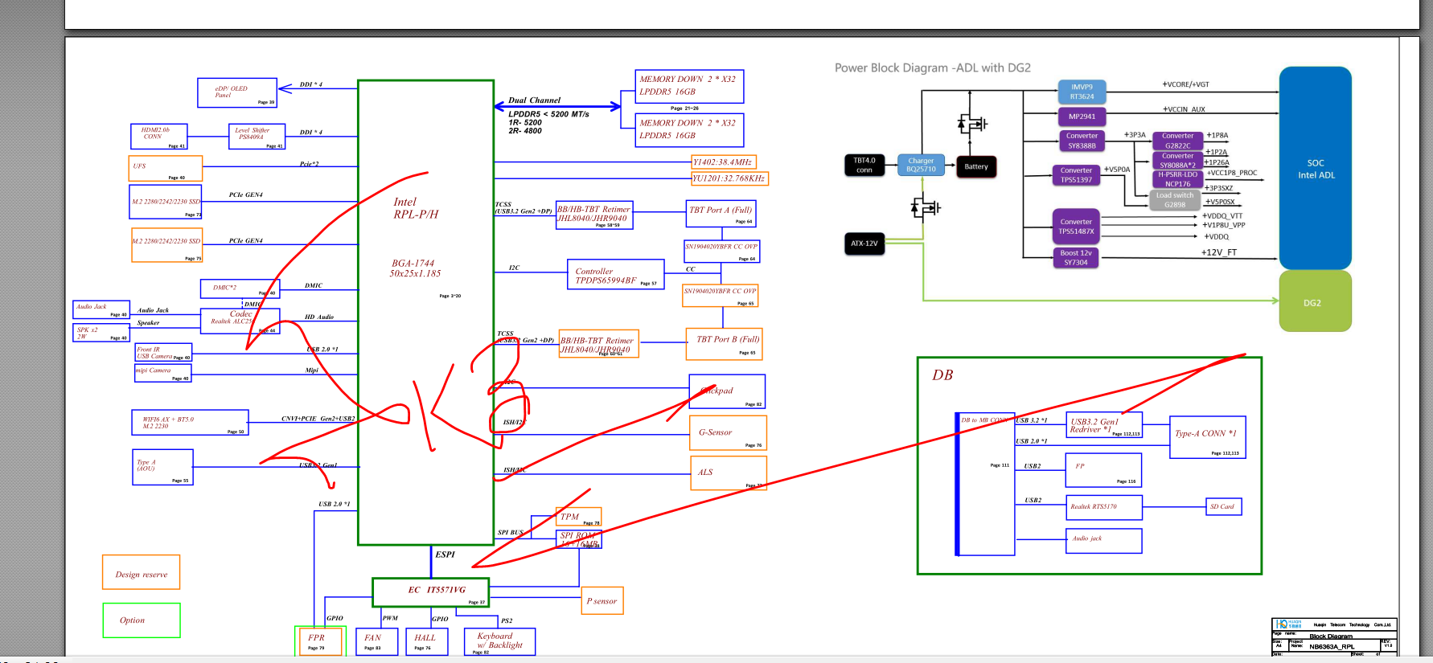The width and height of the screenshot is (1433, 663).
Task: Select the Design reserve legend box
Action: [142, 572]
